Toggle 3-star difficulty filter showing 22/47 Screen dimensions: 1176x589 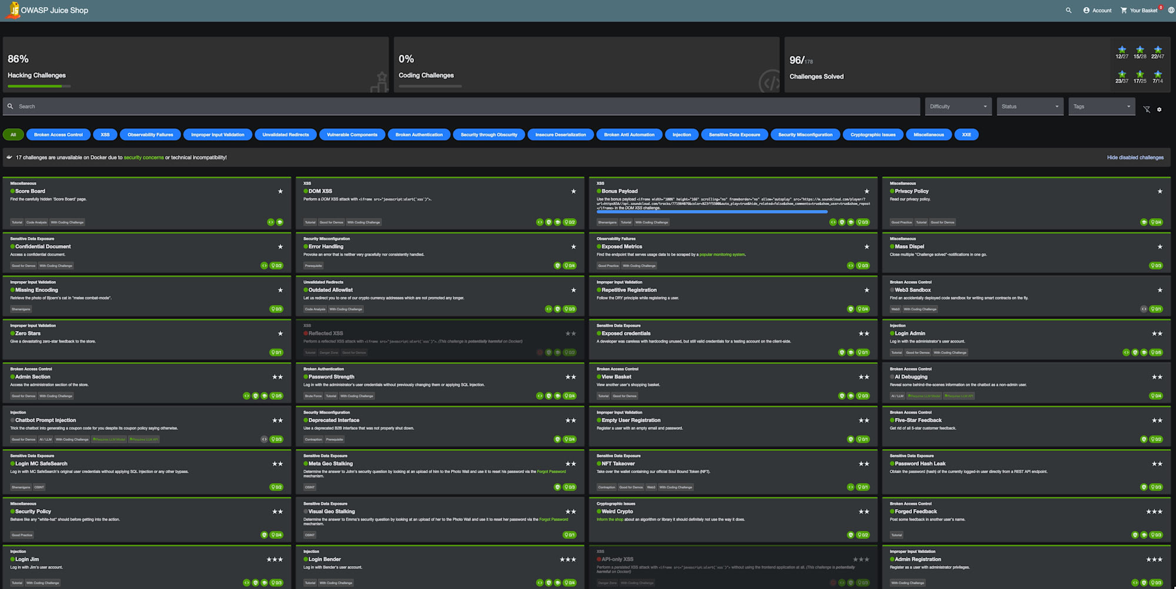[x=1158, y=52]
